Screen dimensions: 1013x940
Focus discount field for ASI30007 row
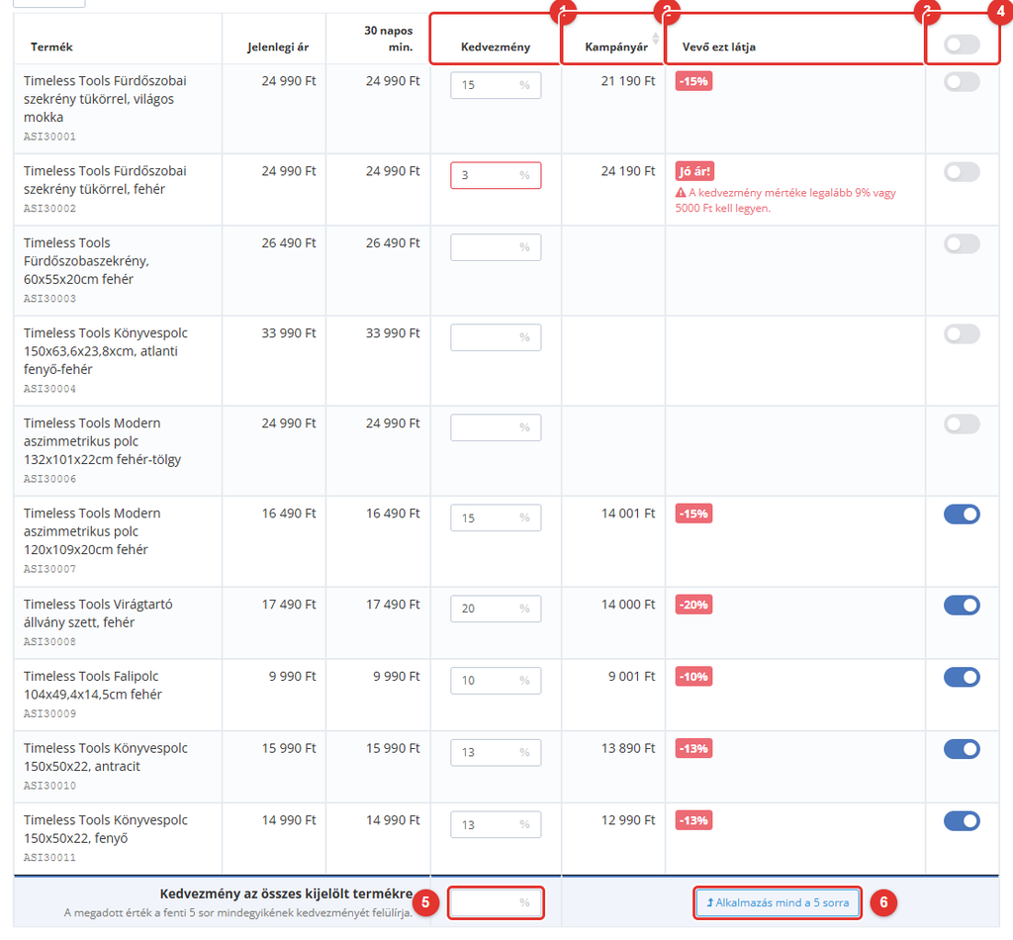coord(496,517)
